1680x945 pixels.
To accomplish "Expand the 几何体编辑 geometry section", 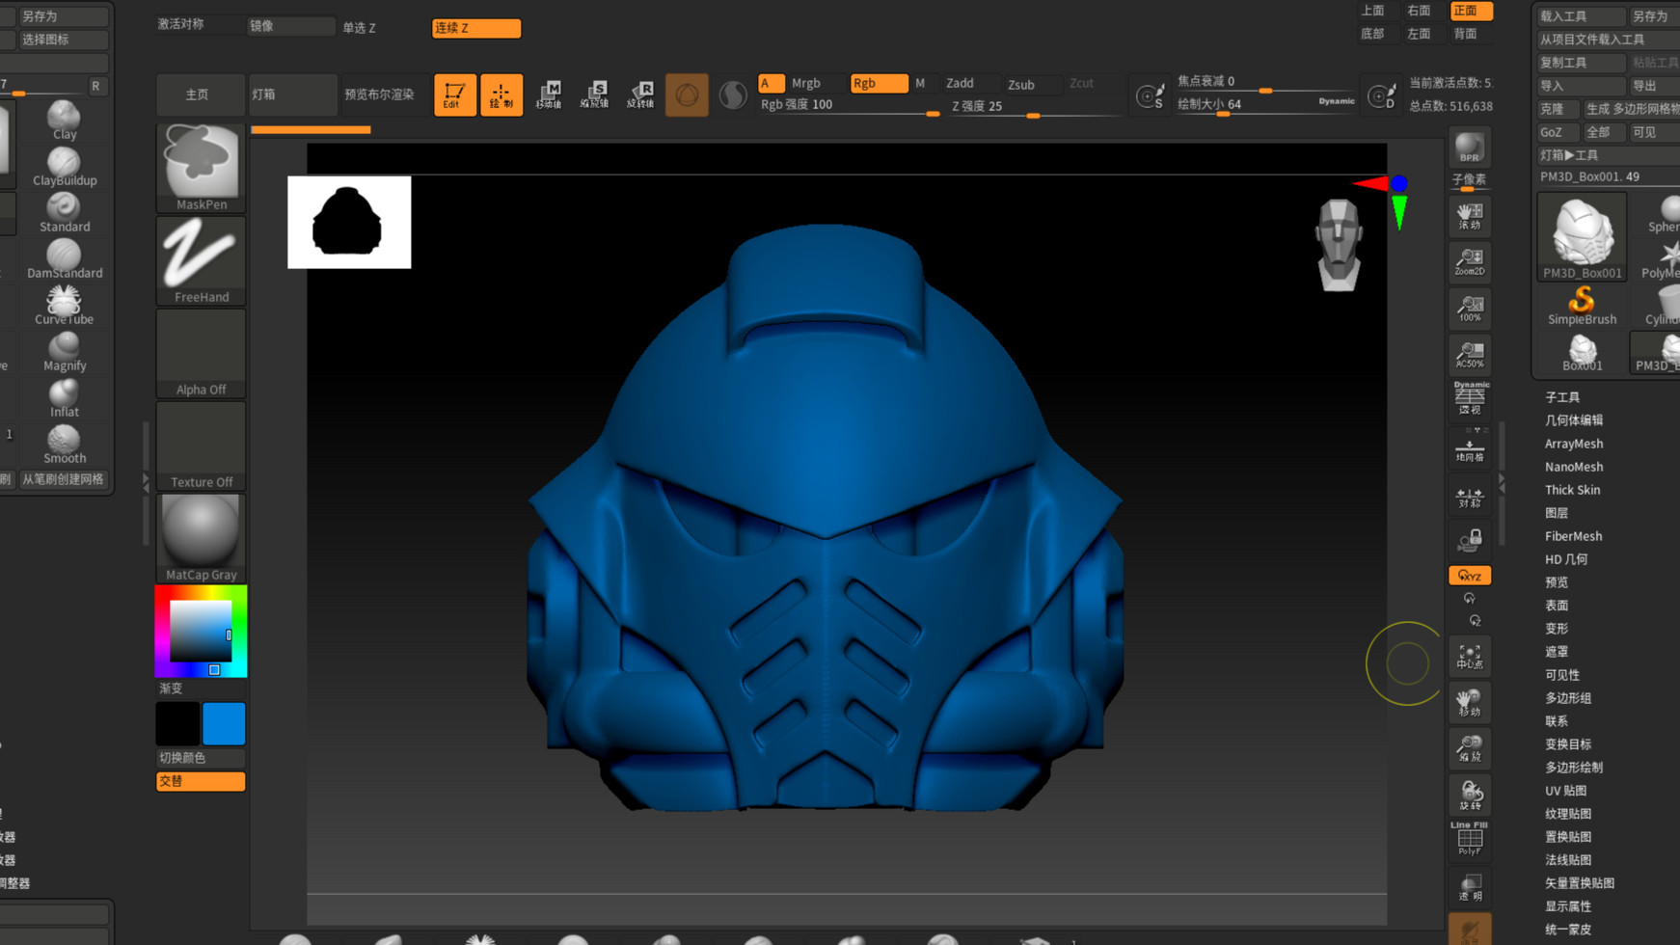I will pos(1573,420).
